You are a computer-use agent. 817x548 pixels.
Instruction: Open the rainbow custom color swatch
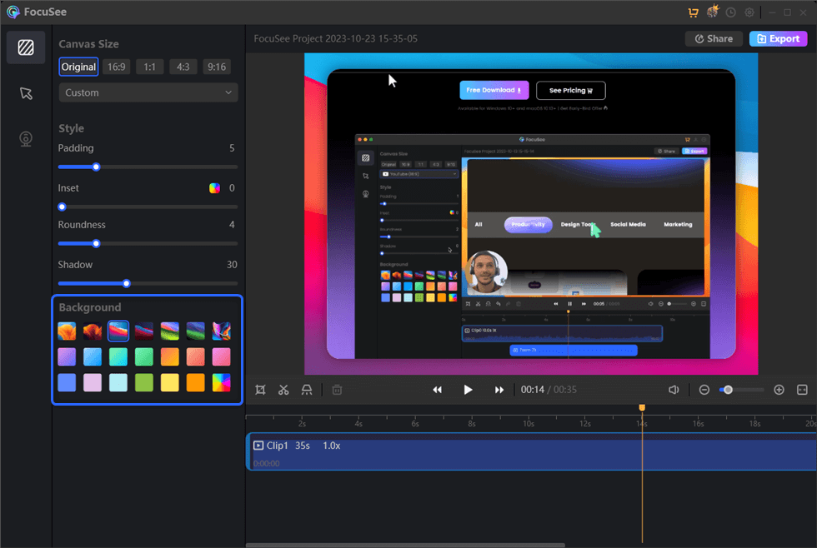[222, 382]
